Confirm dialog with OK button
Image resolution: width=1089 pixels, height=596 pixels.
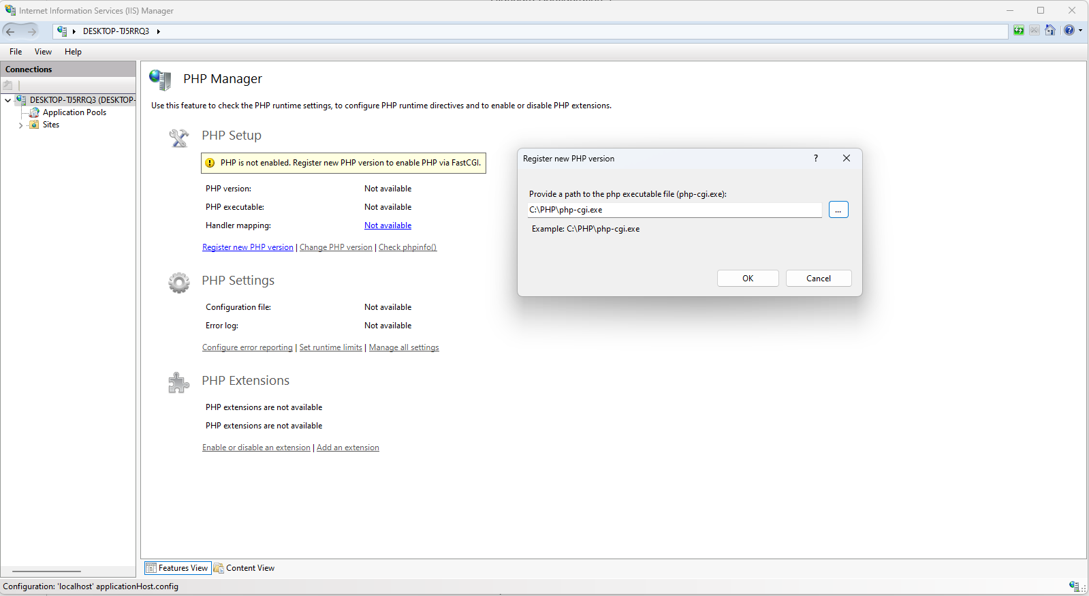[748, 279]
